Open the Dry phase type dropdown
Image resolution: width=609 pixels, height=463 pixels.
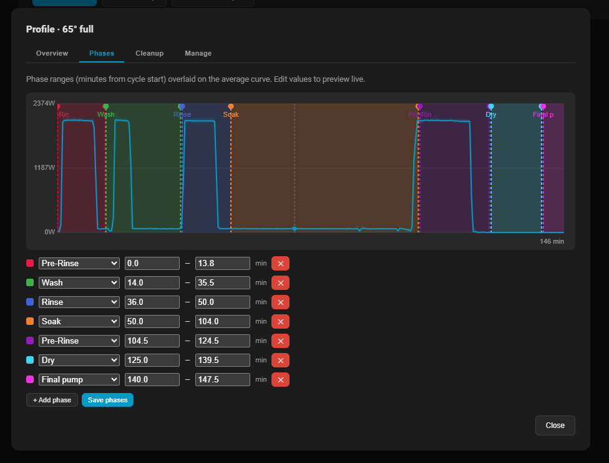coord(79,361)
